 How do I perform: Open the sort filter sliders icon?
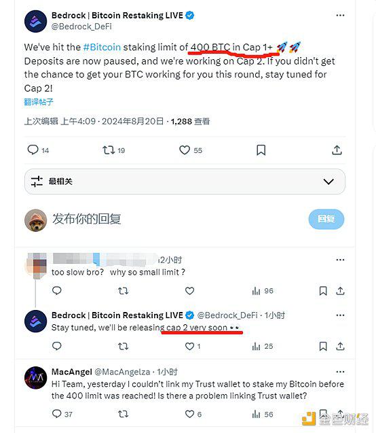click(x=37, y=181)
